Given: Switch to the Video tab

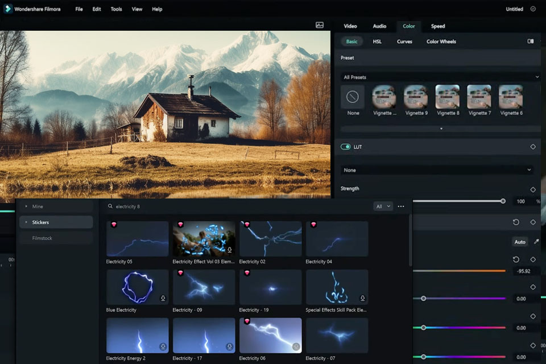Looking at the screenshot, I should pos(350,26).
